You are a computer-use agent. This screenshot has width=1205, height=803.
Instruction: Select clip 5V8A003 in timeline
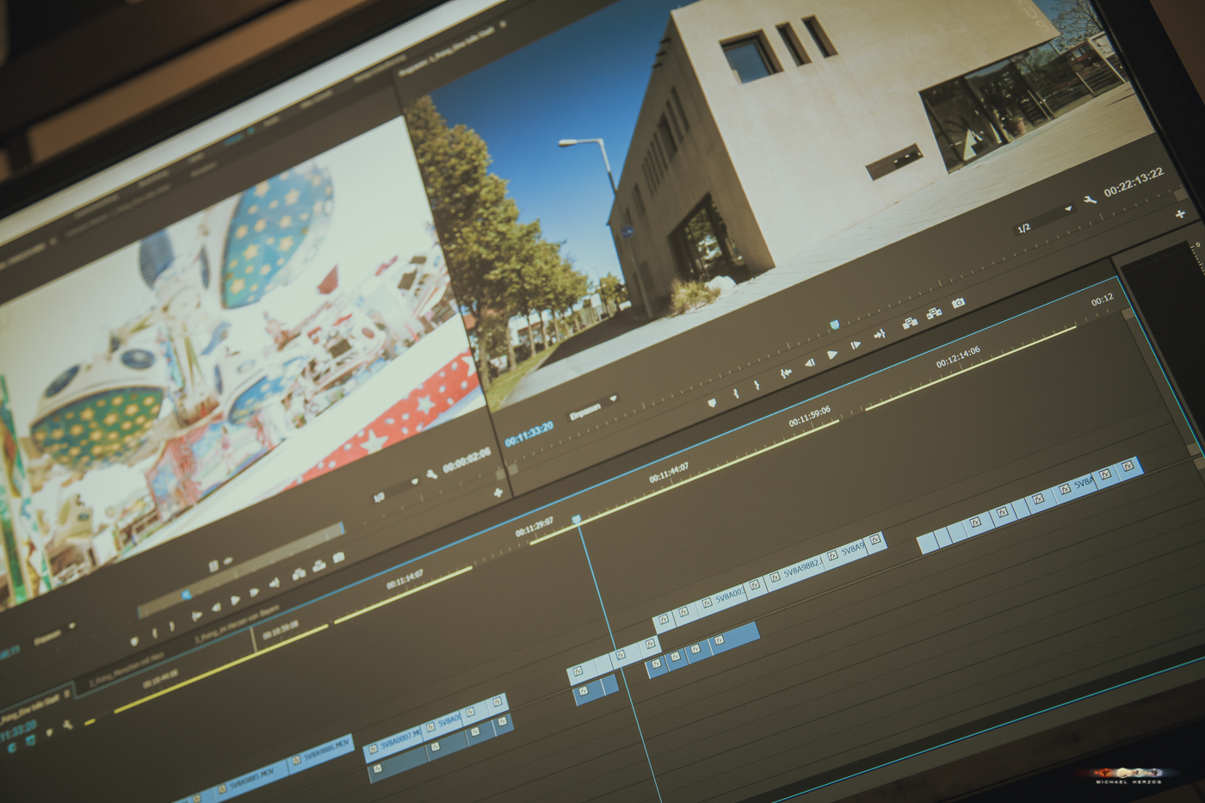(x=721, y=601)
